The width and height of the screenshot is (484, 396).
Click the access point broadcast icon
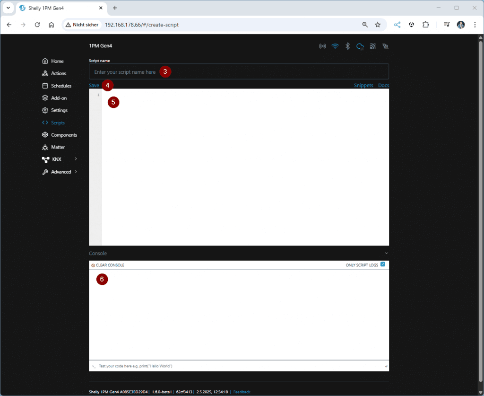323,46
